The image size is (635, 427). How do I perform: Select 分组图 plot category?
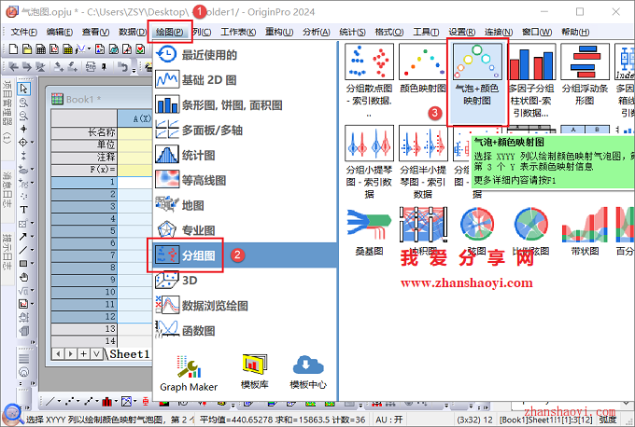(x=245, y=255)
